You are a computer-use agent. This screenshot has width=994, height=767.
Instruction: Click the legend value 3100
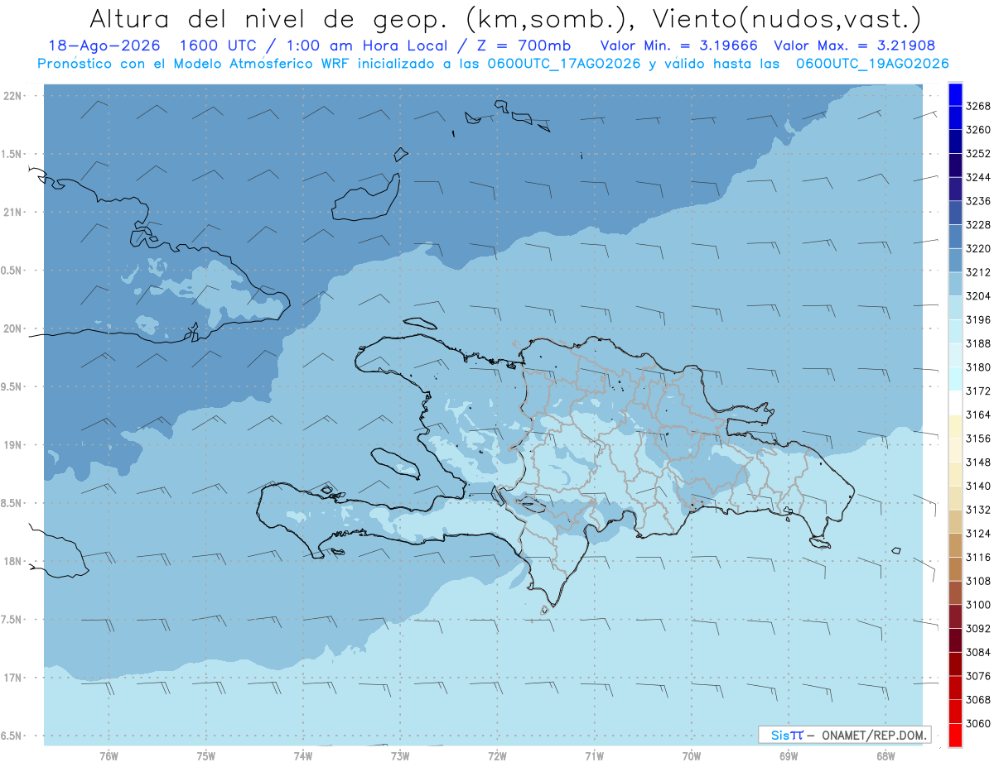[978, 605]
